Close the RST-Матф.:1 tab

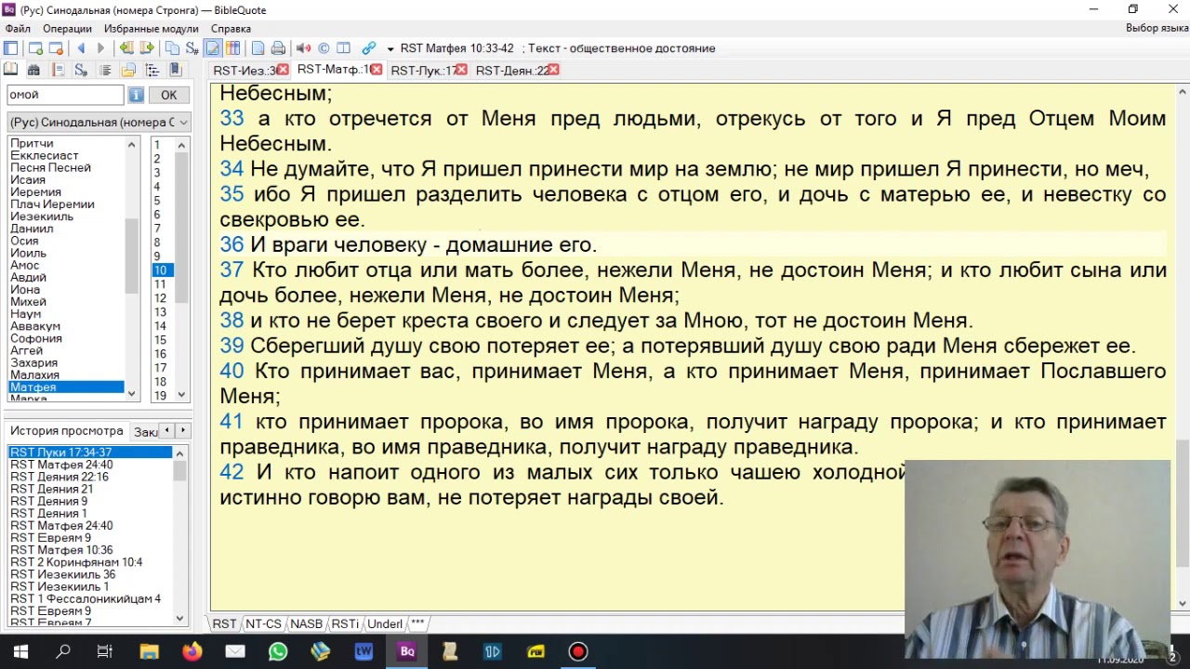377,70
